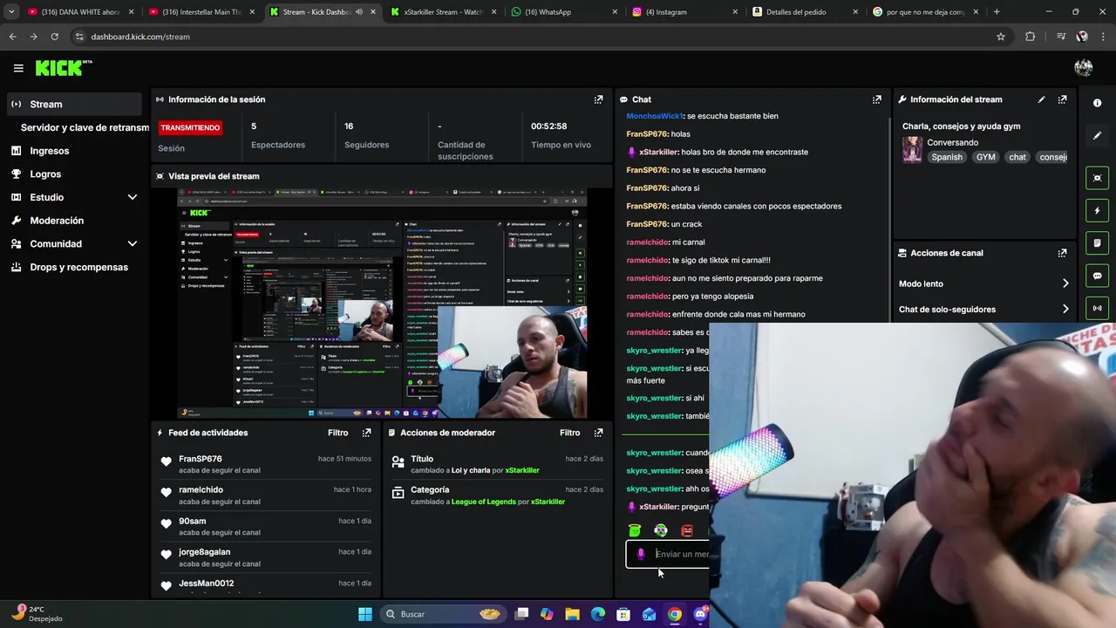
Task: Pop out the Información del stream panel
Action: (1062, 99)
